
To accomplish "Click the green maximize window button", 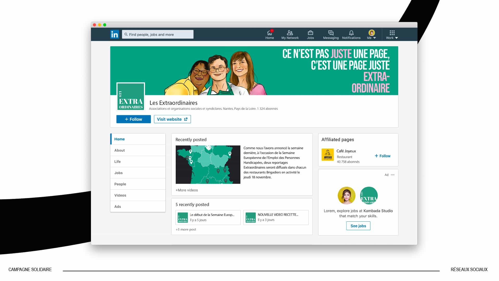I will pyautogui.click(x=105, y=25).
